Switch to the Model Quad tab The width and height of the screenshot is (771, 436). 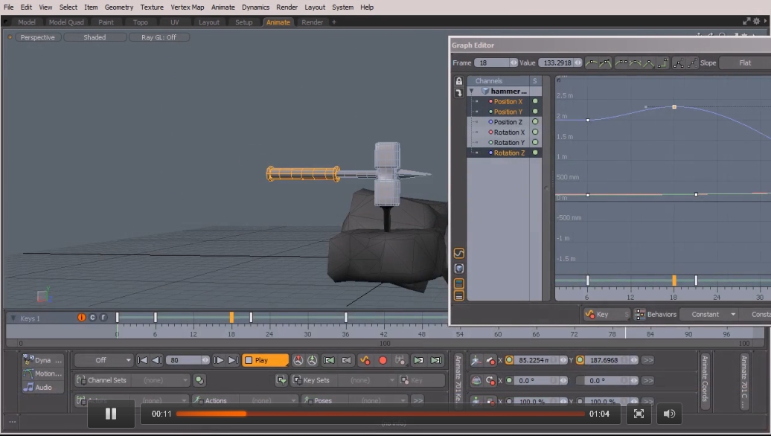[x=66, y=22]
